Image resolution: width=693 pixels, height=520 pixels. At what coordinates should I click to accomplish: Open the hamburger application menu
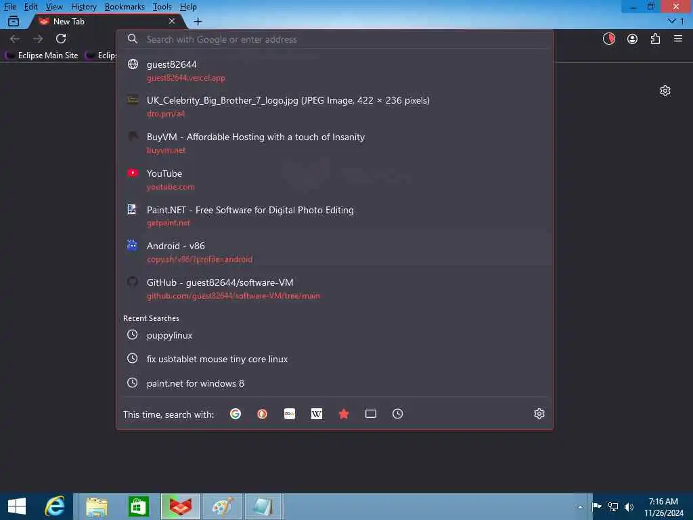click(678, 39)
